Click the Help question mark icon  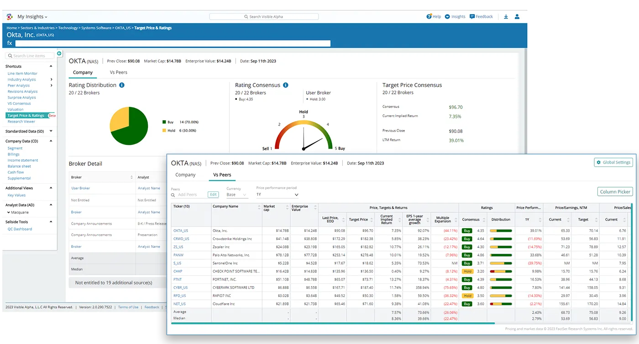pyautogui.click(x=429, y=16)
